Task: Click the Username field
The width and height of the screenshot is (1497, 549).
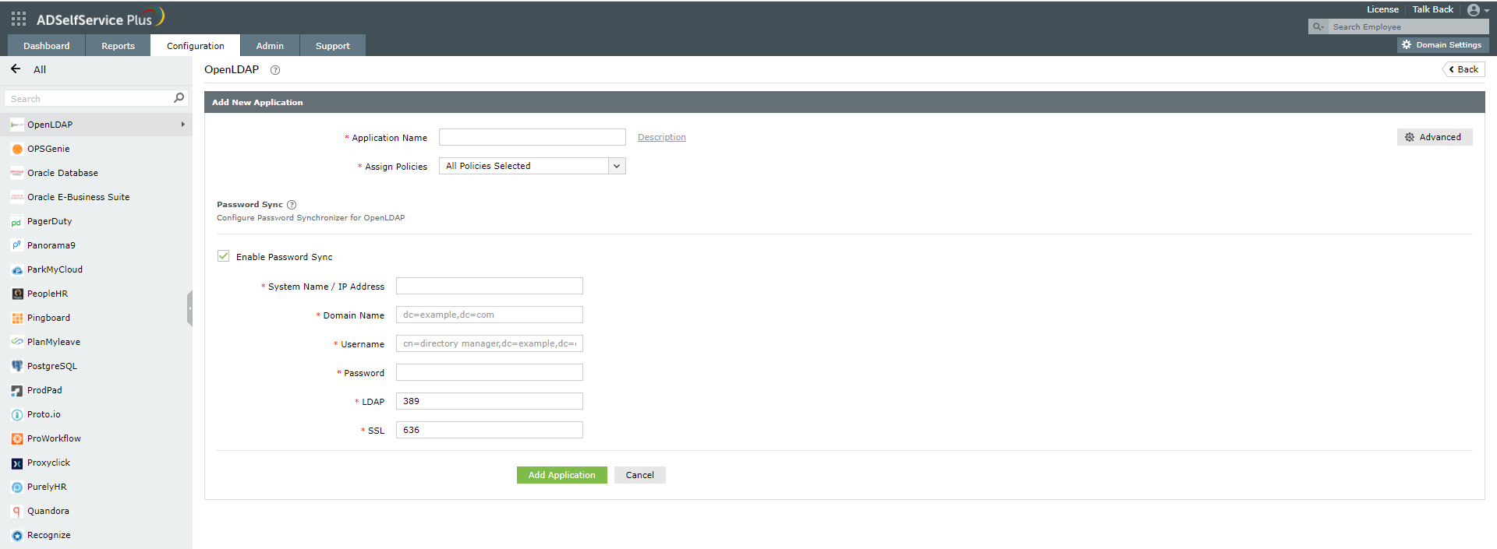Action: coord(490,343)
